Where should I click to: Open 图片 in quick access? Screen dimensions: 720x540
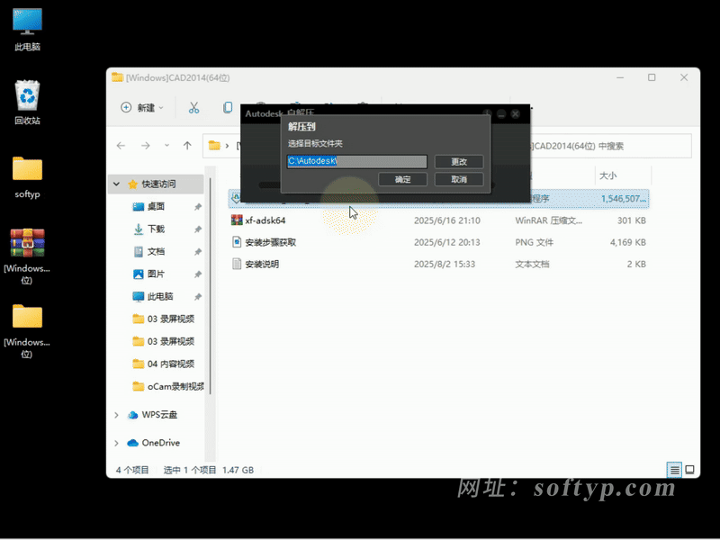pyautogui.click(x=156, y=274)
